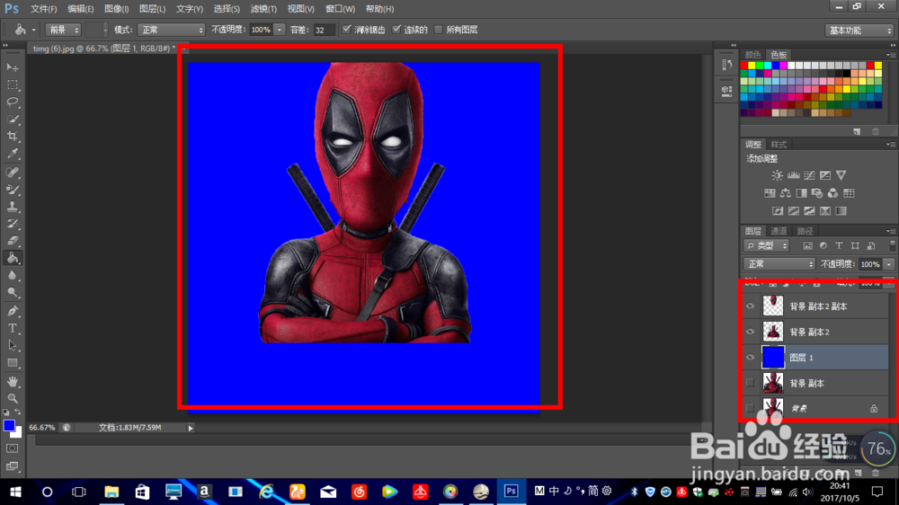Select the Eyedropper tool
Image resolution: width=899 pixels, height=505 pixels.
(x=12, y=154)
